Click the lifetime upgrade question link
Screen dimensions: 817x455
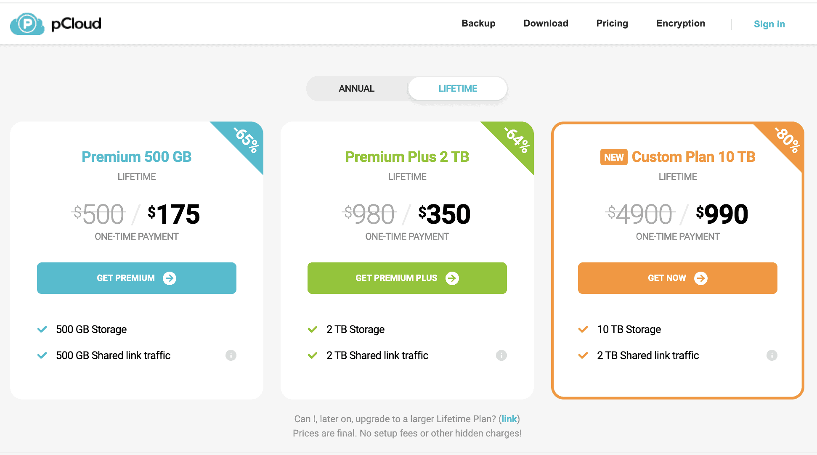(x=509, y=419)
